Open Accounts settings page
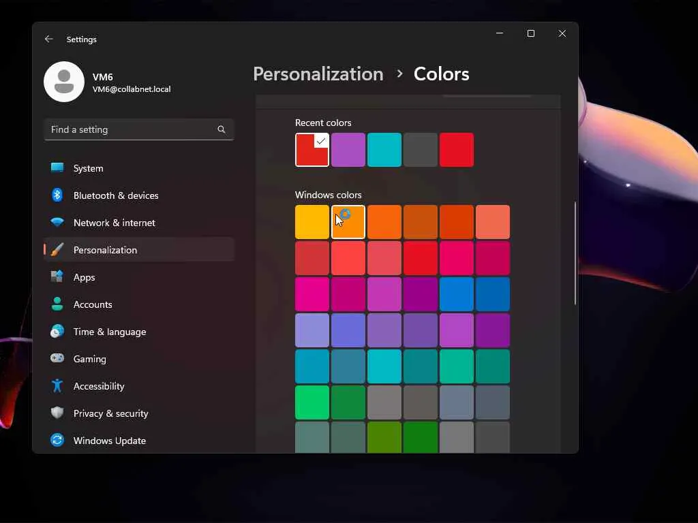The width and height of the screenshot is (698, 523). 139,304
